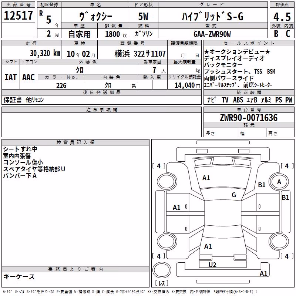This screenshot has height=296, width=296.
Task: Select note スペアタイヤ等格納部U
Action: pos(34,169)
